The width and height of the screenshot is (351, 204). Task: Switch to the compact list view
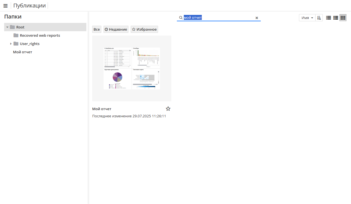pyautogui.click(x=329, y=18)
